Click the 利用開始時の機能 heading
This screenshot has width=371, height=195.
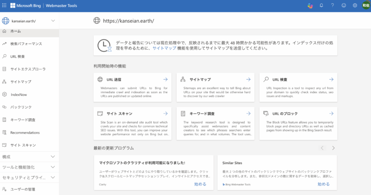click(109, 66)
